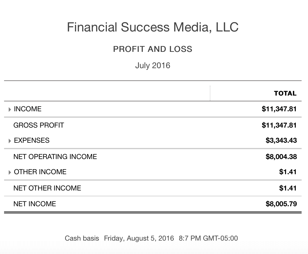The height and width of the screenshot is (254, 308).
Task: Click the Financial Success Media, LLC title
Action: (153, 27)
